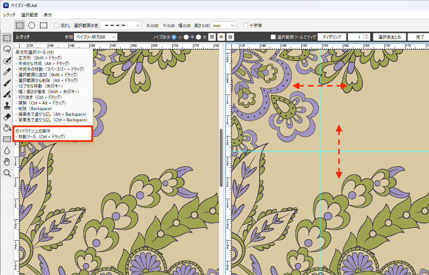Click the vertical scrollbar between canvases
429x275 pixels.
pos(221,158)
